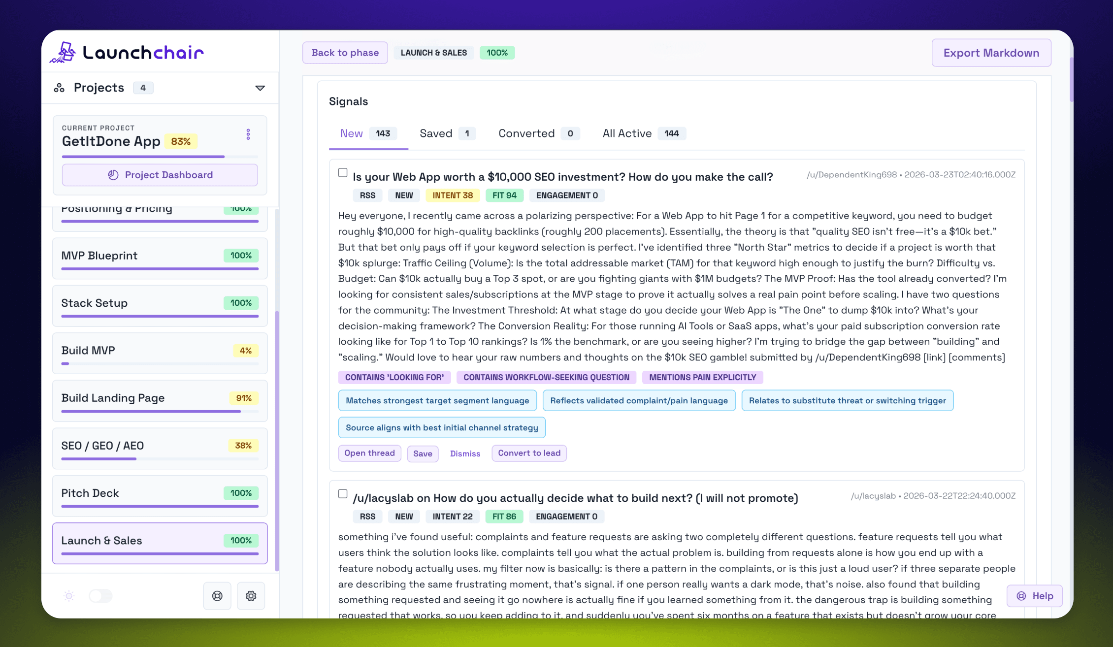
Task: Dismiss the first signal post
Action: pos(465,453)
